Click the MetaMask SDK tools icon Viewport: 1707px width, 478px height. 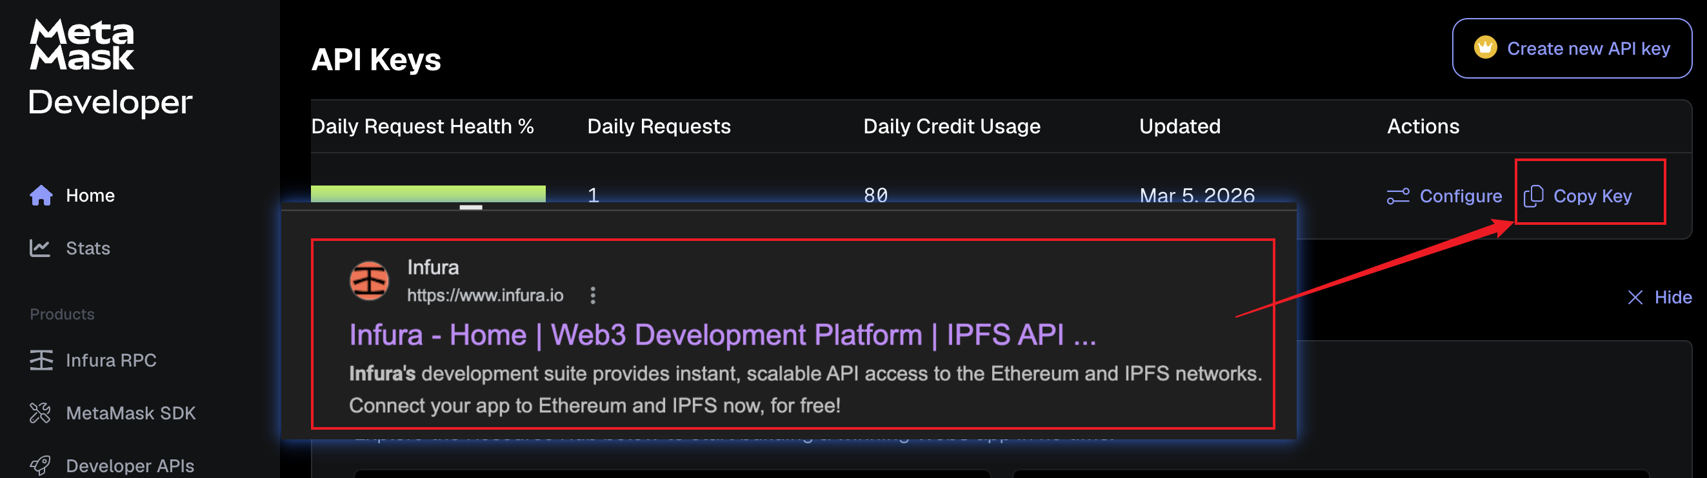coord(41,413)
